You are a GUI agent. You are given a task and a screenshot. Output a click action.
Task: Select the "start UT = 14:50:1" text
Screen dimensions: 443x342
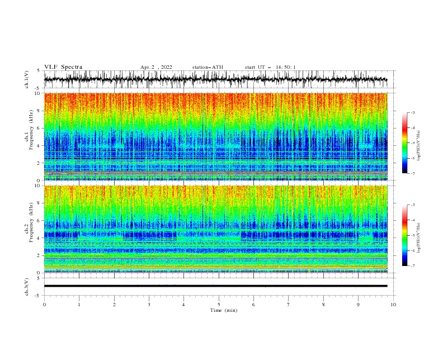270,67
